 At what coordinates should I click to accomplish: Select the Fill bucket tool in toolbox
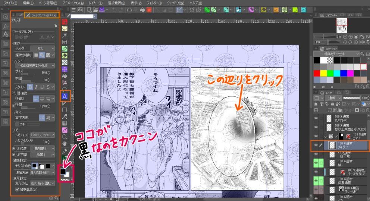(x=65, y=76)
